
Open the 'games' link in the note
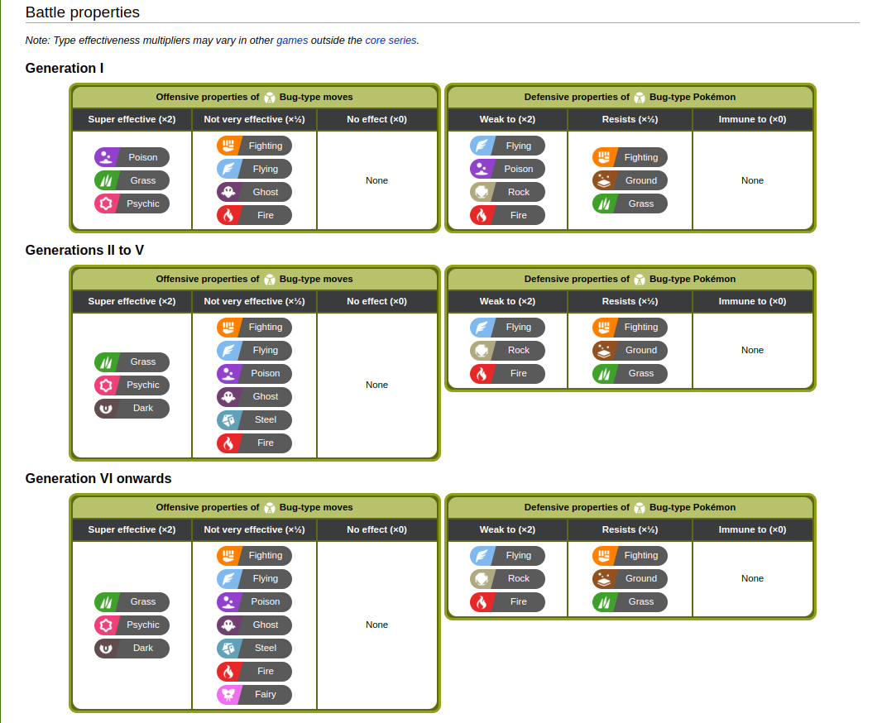coord(292,41)
